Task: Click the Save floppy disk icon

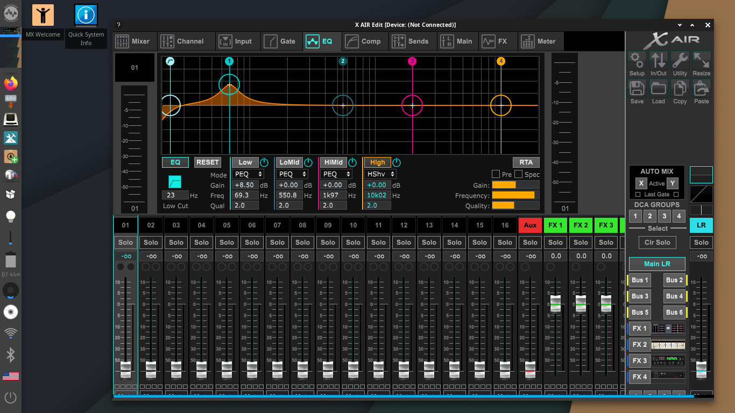Action: tap(637, 89)
